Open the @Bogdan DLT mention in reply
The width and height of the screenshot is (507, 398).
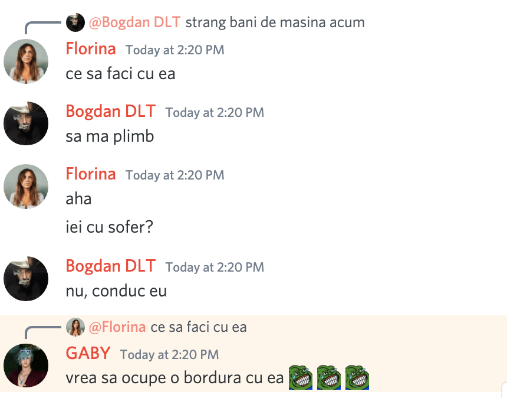coord(134,22)
